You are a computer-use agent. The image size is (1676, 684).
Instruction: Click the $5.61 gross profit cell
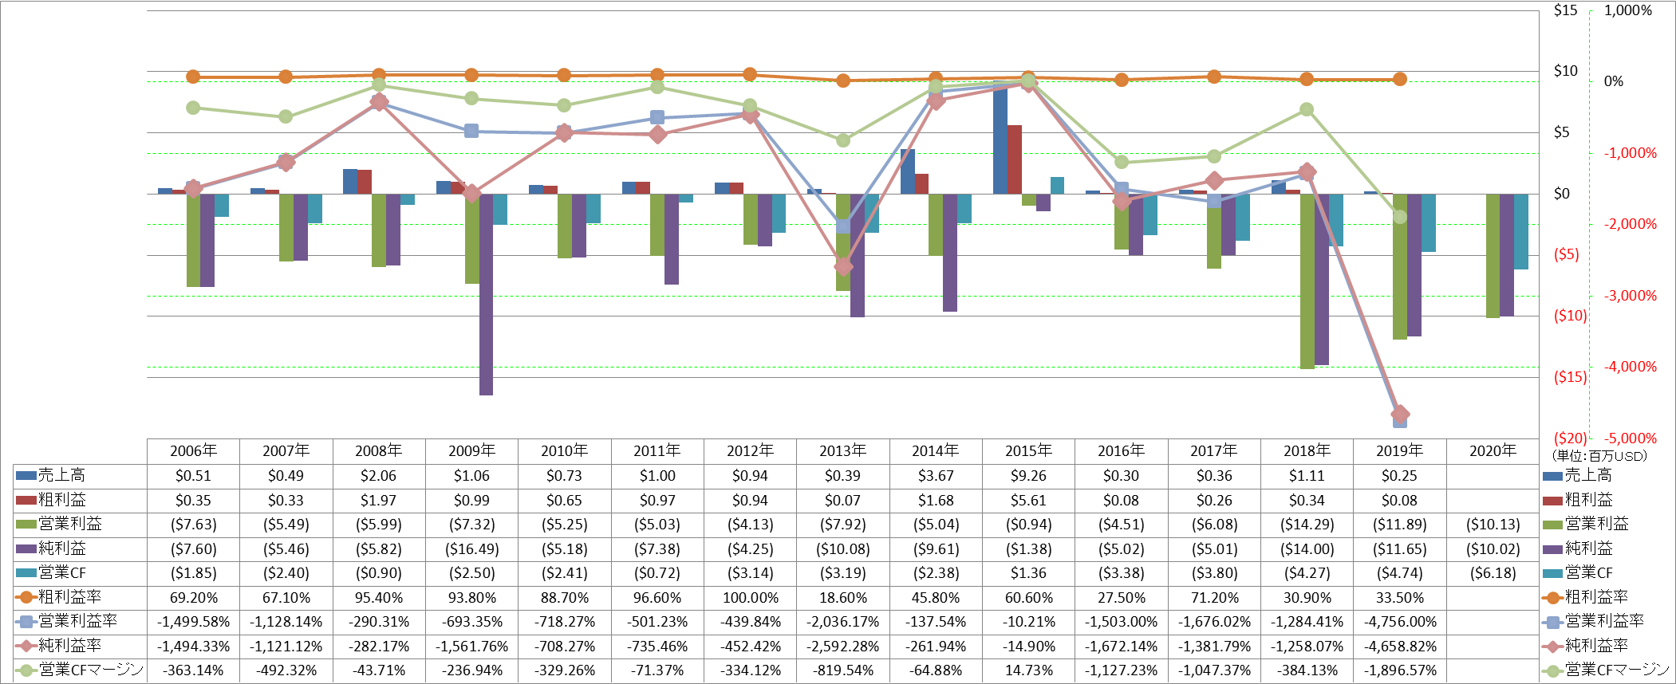[1028, 501]
